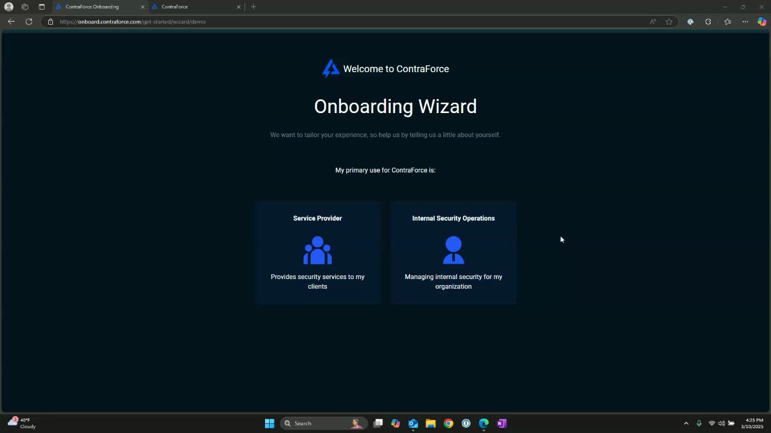
Task: Click the "Welcome to ContraForce" text
Action: [396, 69]
